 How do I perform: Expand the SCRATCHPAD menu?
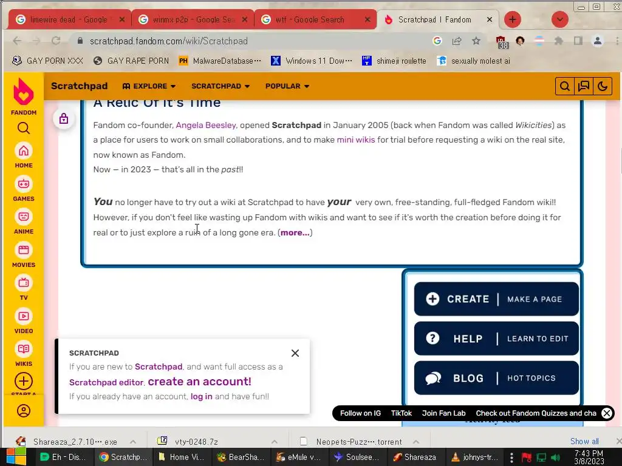point(220,86)
